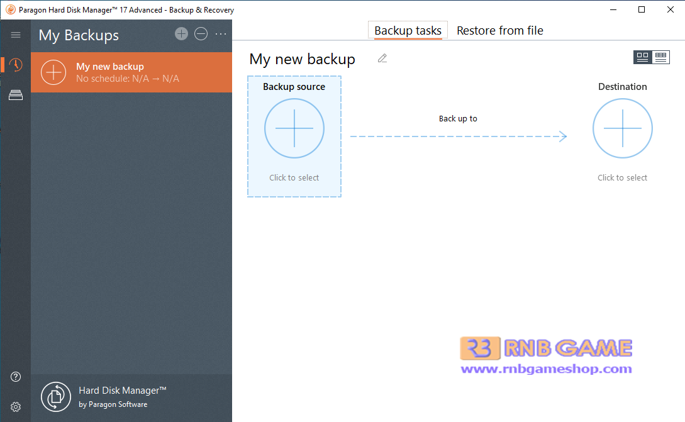Open the Backup tasks tab
Screen dimensions: 685x422
pyautogui.click(x=408, y=31)
